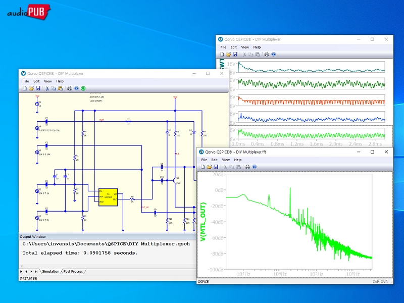Switch to the Post Process output tab
The width and height of the screenshot is (404, 303).
(x=73, y=272)
